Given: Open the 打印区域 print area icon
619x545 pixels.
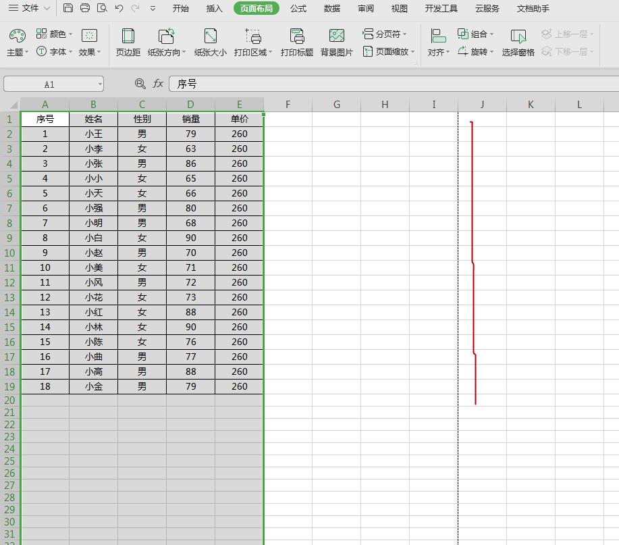Looking at the screenshot, I should 252,36.
